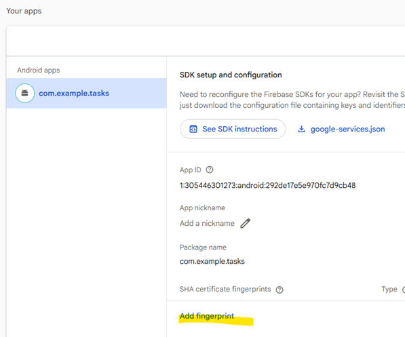
Task: Edit the app nickname with pencil icon
Action: pyautogui.click(x=246, y=223)
